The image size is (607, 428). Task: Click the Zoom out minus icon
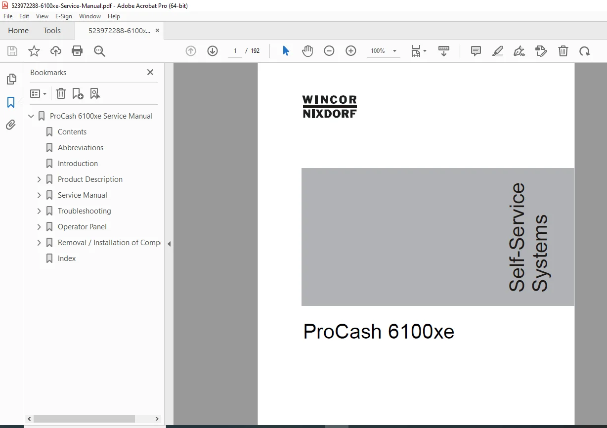[329, 51]
